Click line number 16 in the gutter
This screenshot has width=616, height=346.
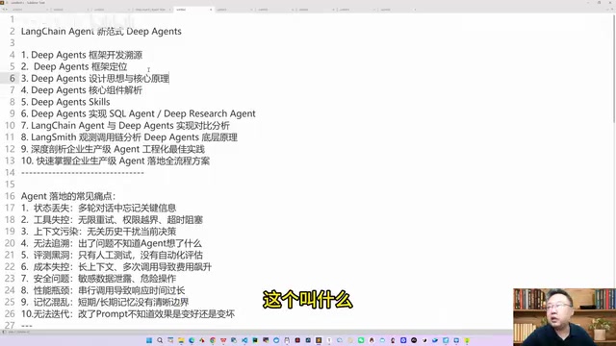coord(10,196)
